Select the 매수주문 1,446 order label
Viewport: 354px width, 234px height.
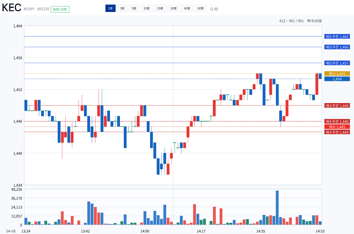pos(337,121)
